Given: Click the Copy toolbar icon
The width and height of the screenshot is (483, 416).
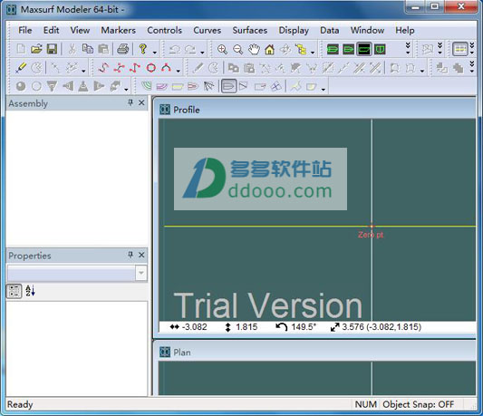Looking at the screenshot, I should 88,49.
